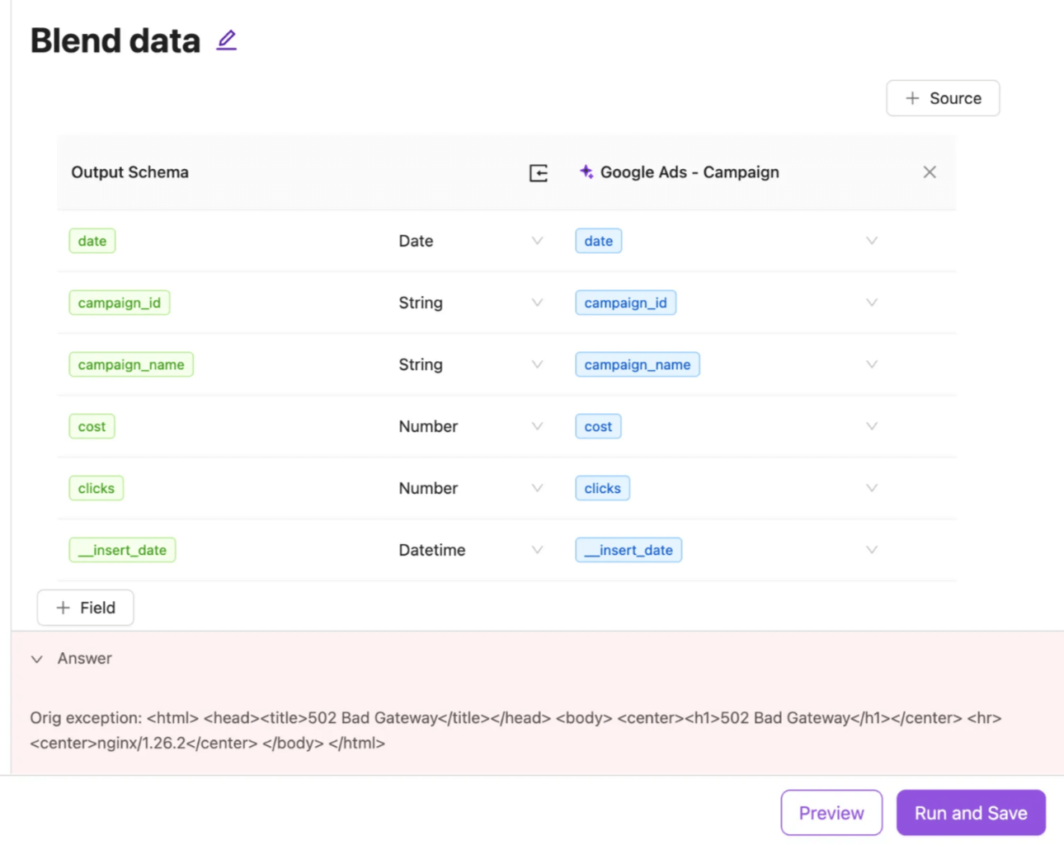Open the String type dropdown for campaign_name
Screen dimensions: 1064x845
click(x=537, y=364)
